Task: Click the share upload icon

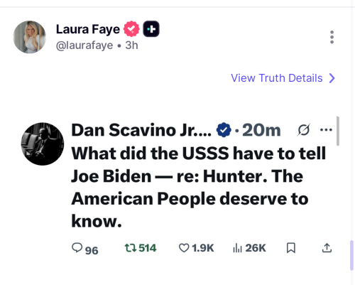Action: coord(327,248)
